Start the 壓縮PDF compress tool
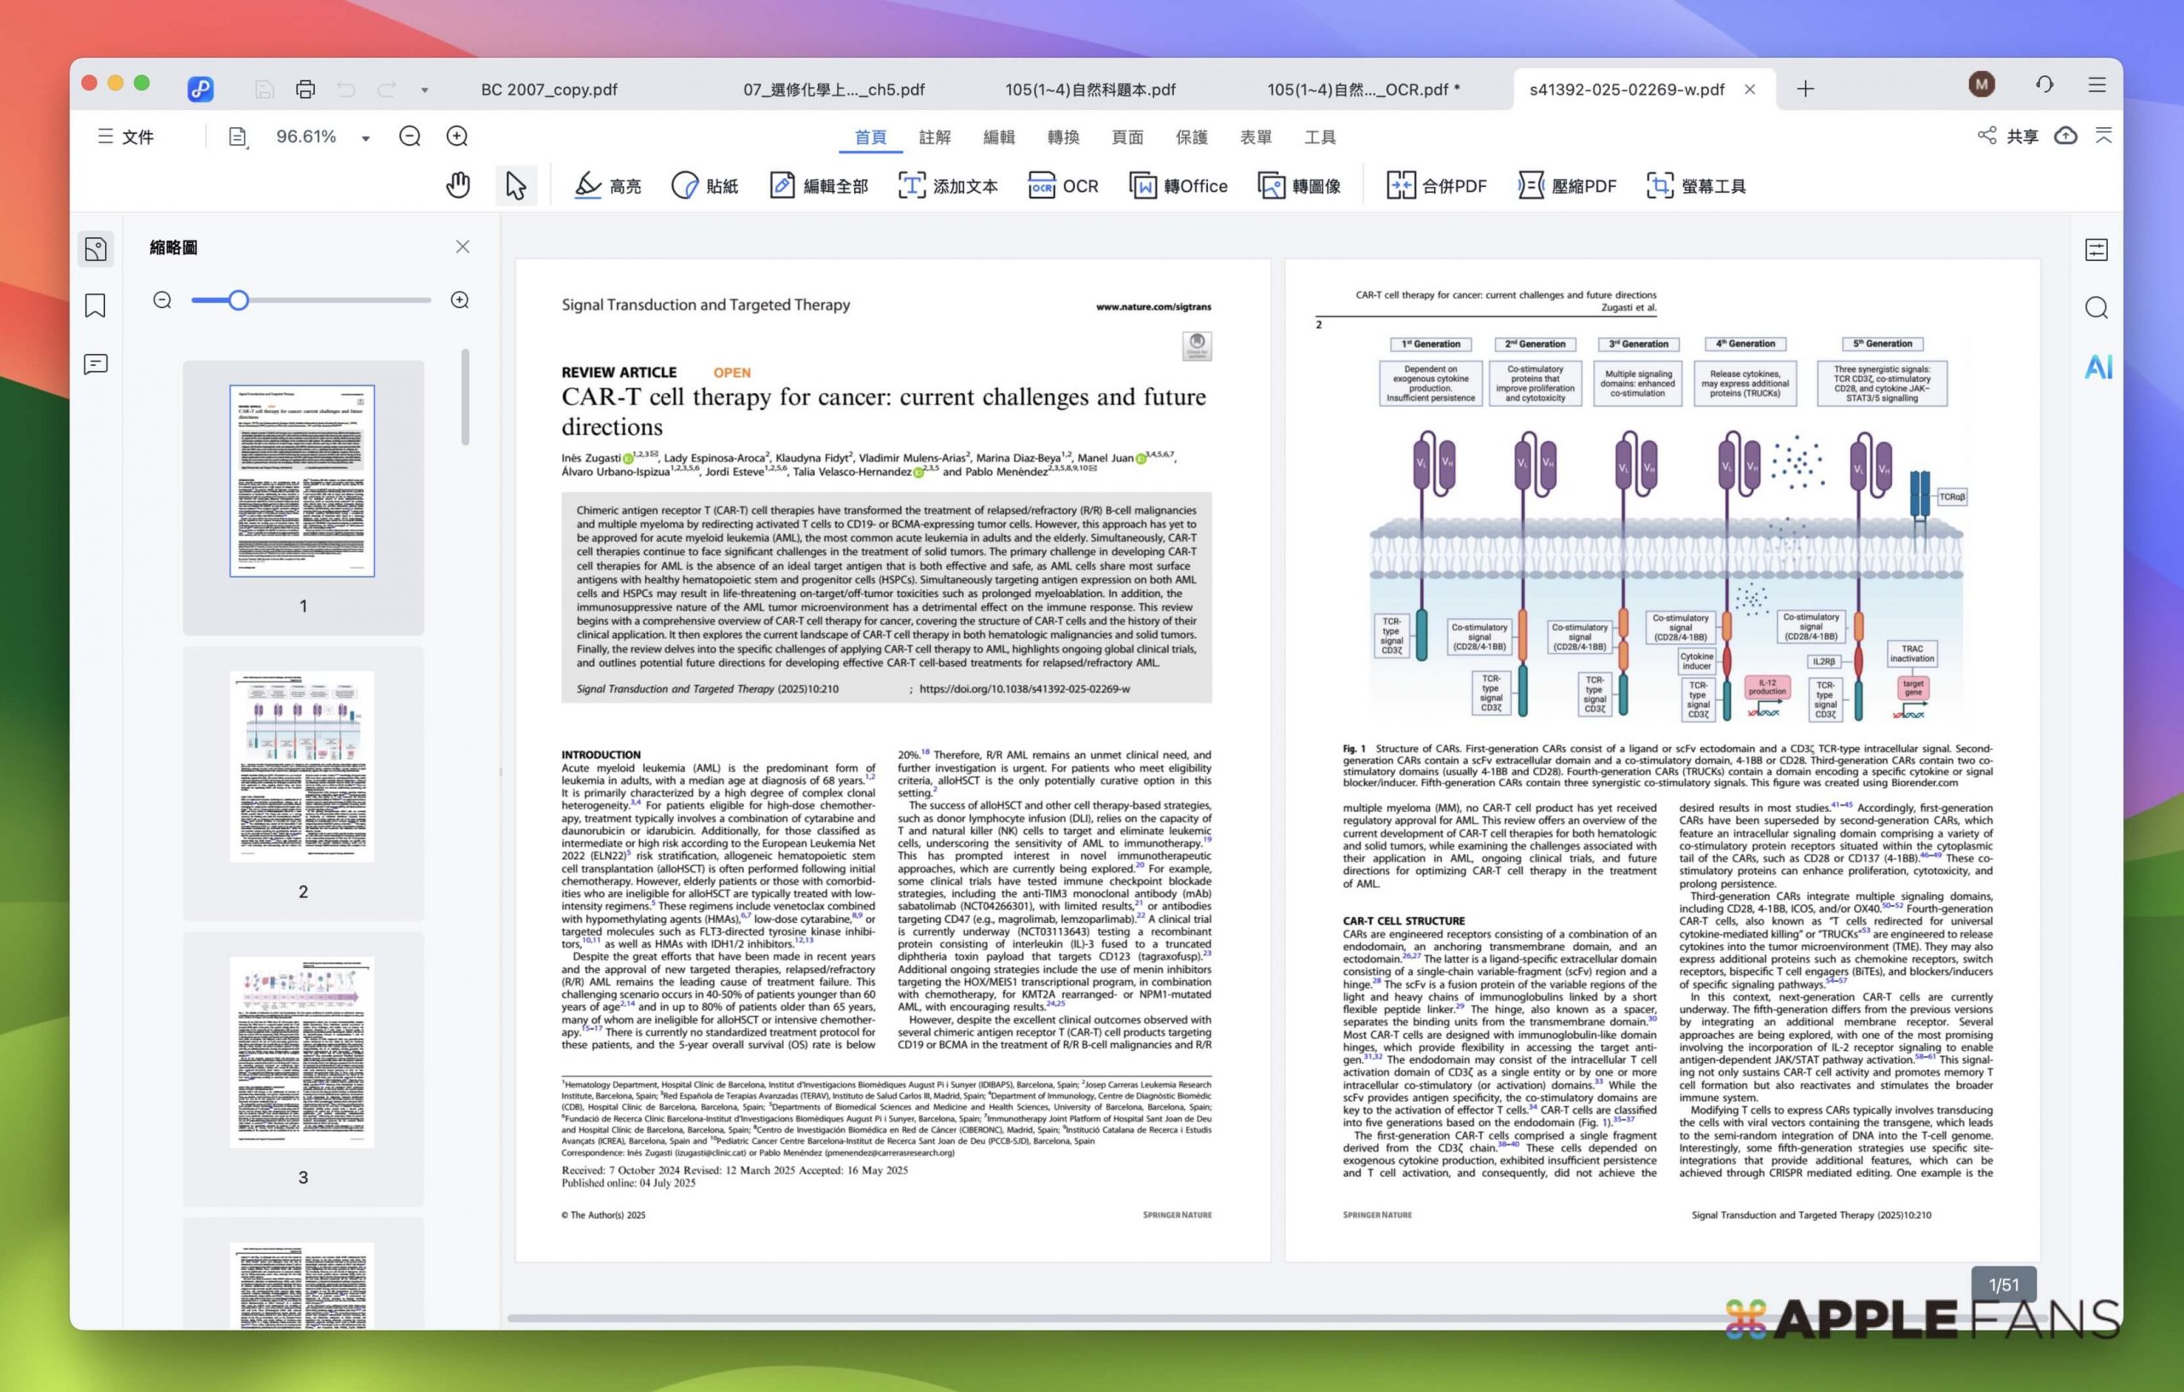2184x1392 pixels. tap(1567, 185)
